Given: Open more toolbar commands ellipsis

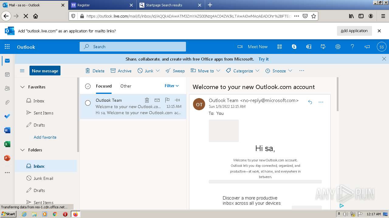Looking at the screenshot, I should tap(301, 71).
